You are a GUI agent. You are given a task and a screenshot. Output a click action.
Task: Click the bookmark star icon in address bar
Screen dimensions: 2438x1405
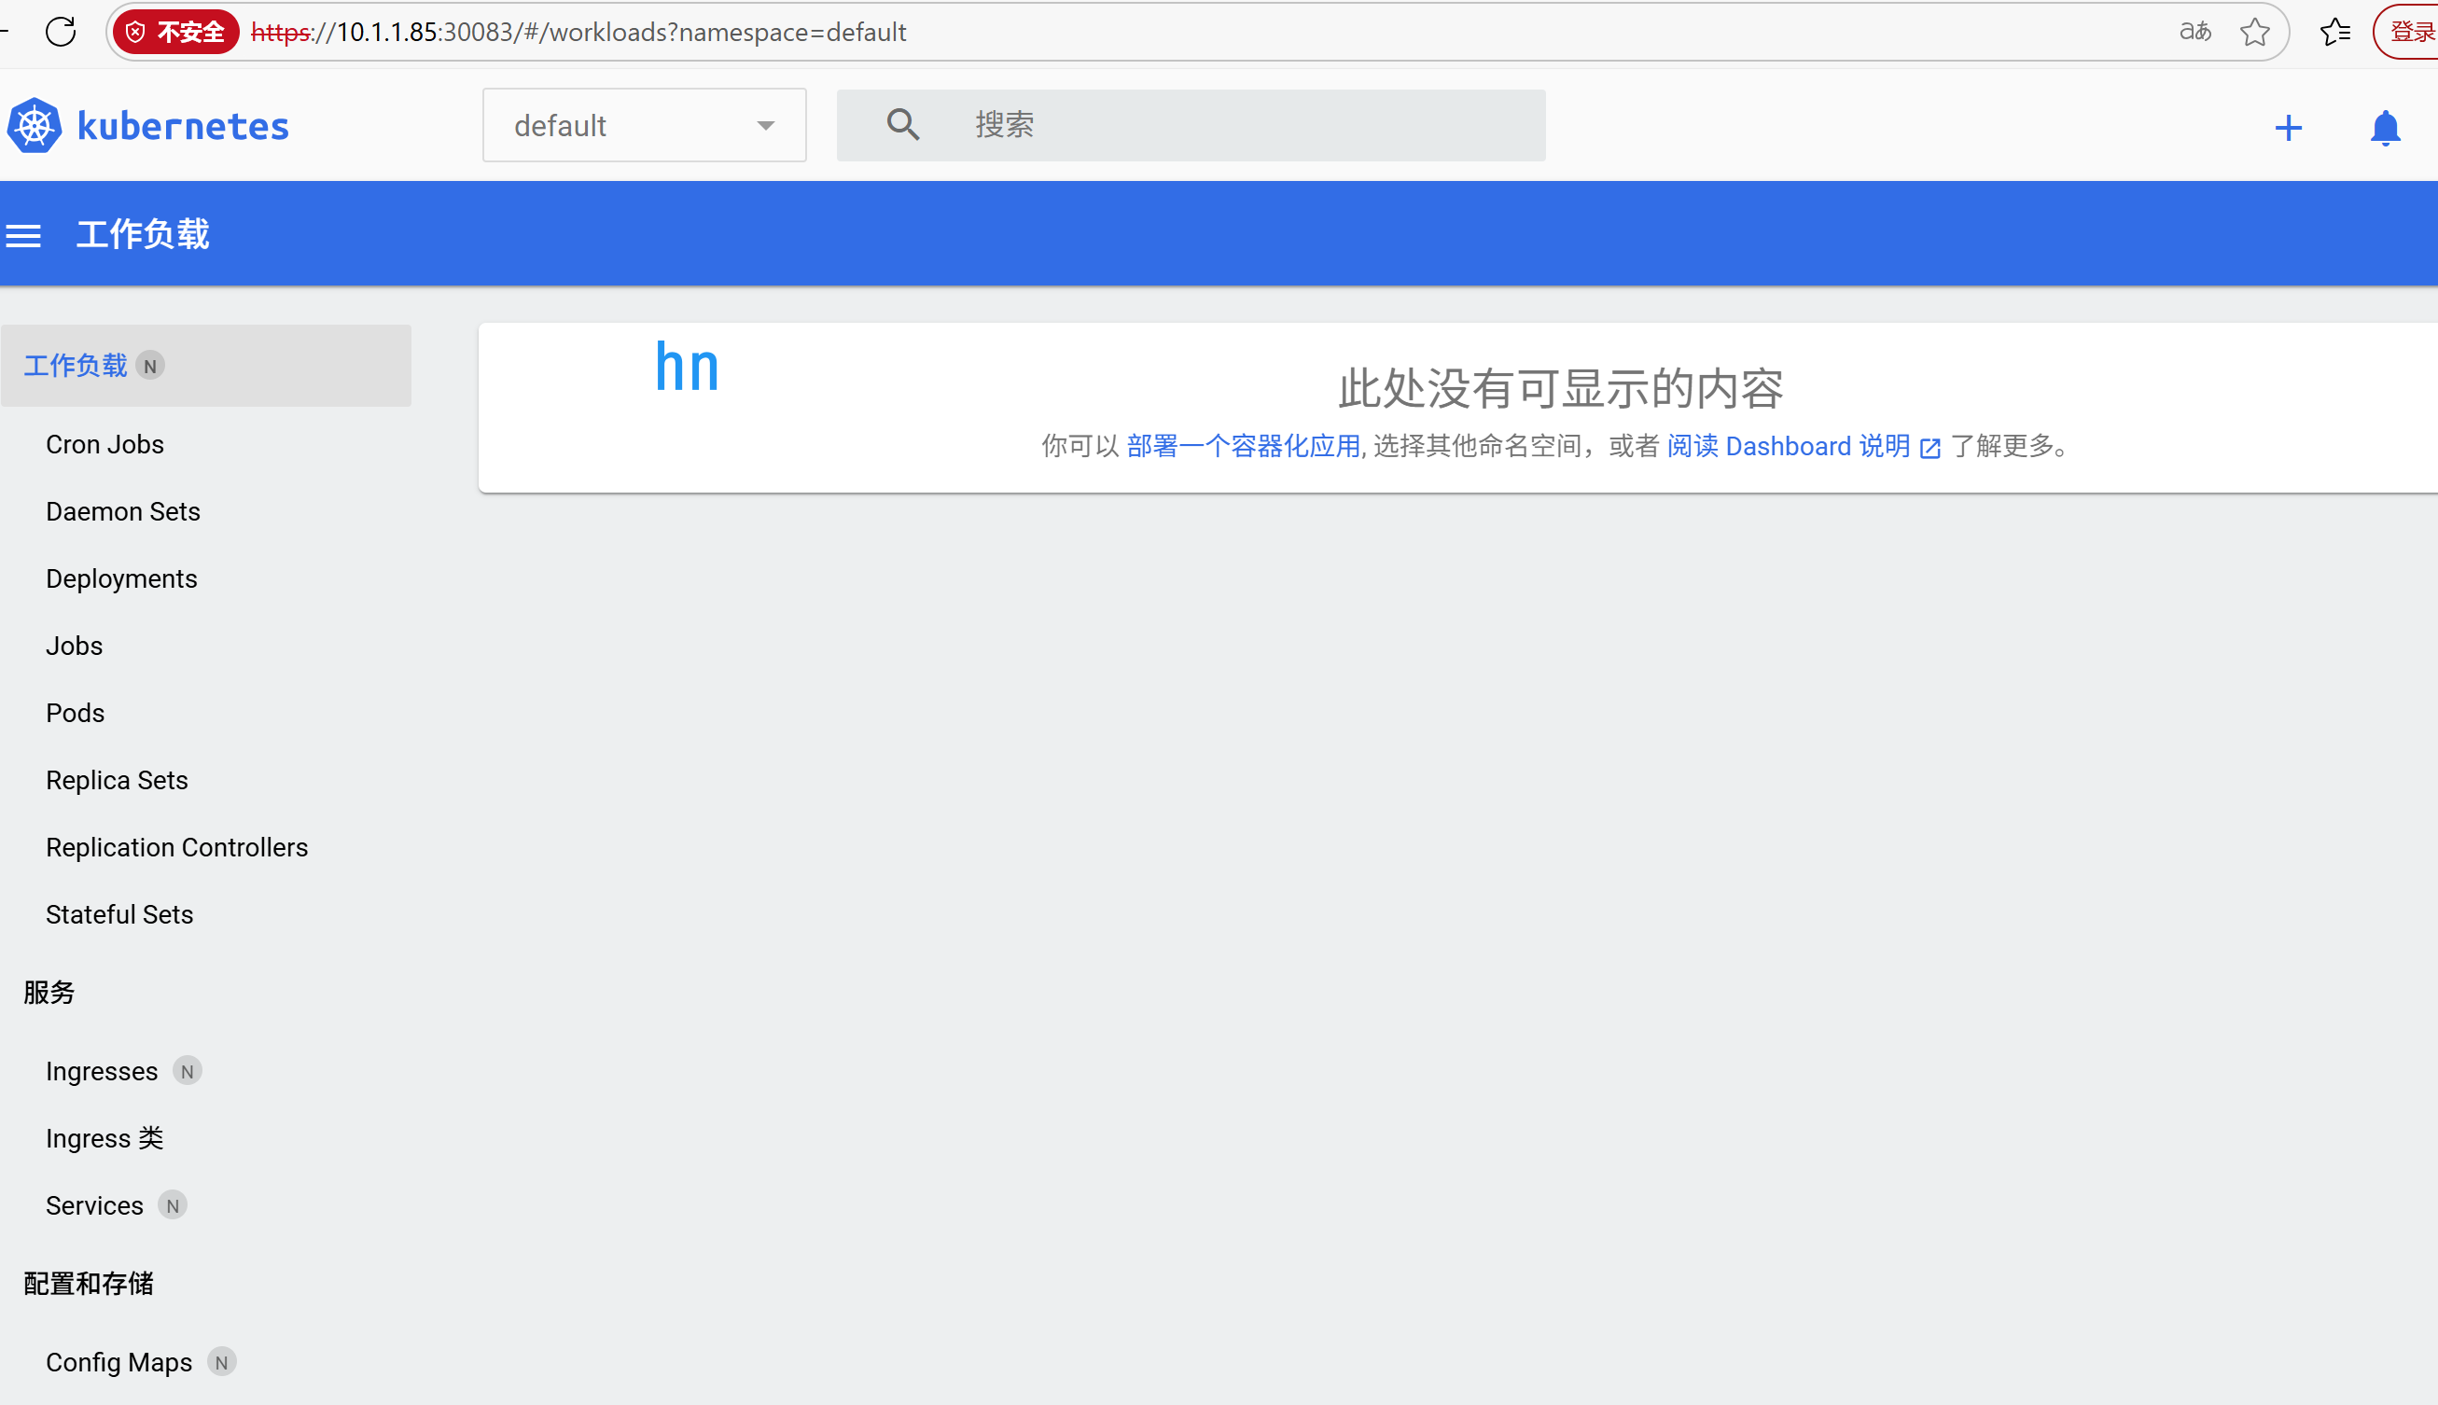2255,32
